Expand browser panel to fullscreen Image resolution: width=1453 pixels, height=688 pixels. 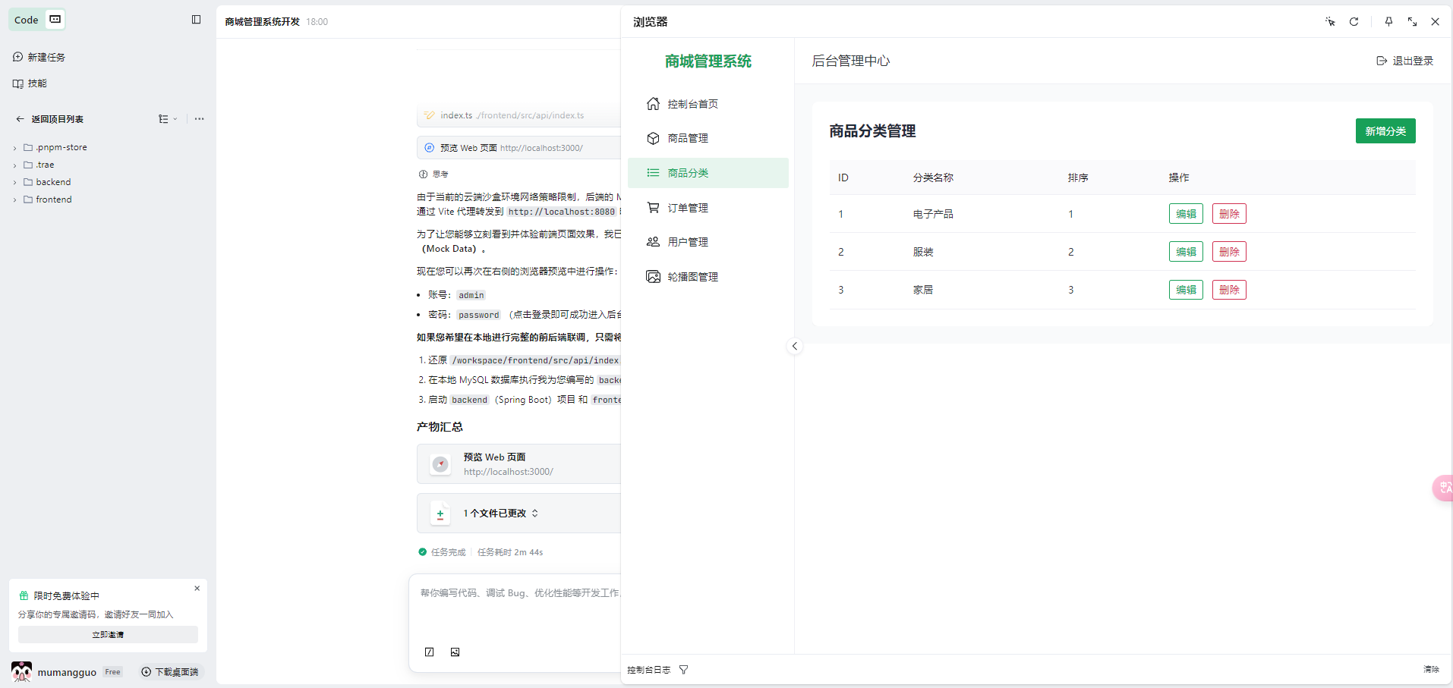1412,22
